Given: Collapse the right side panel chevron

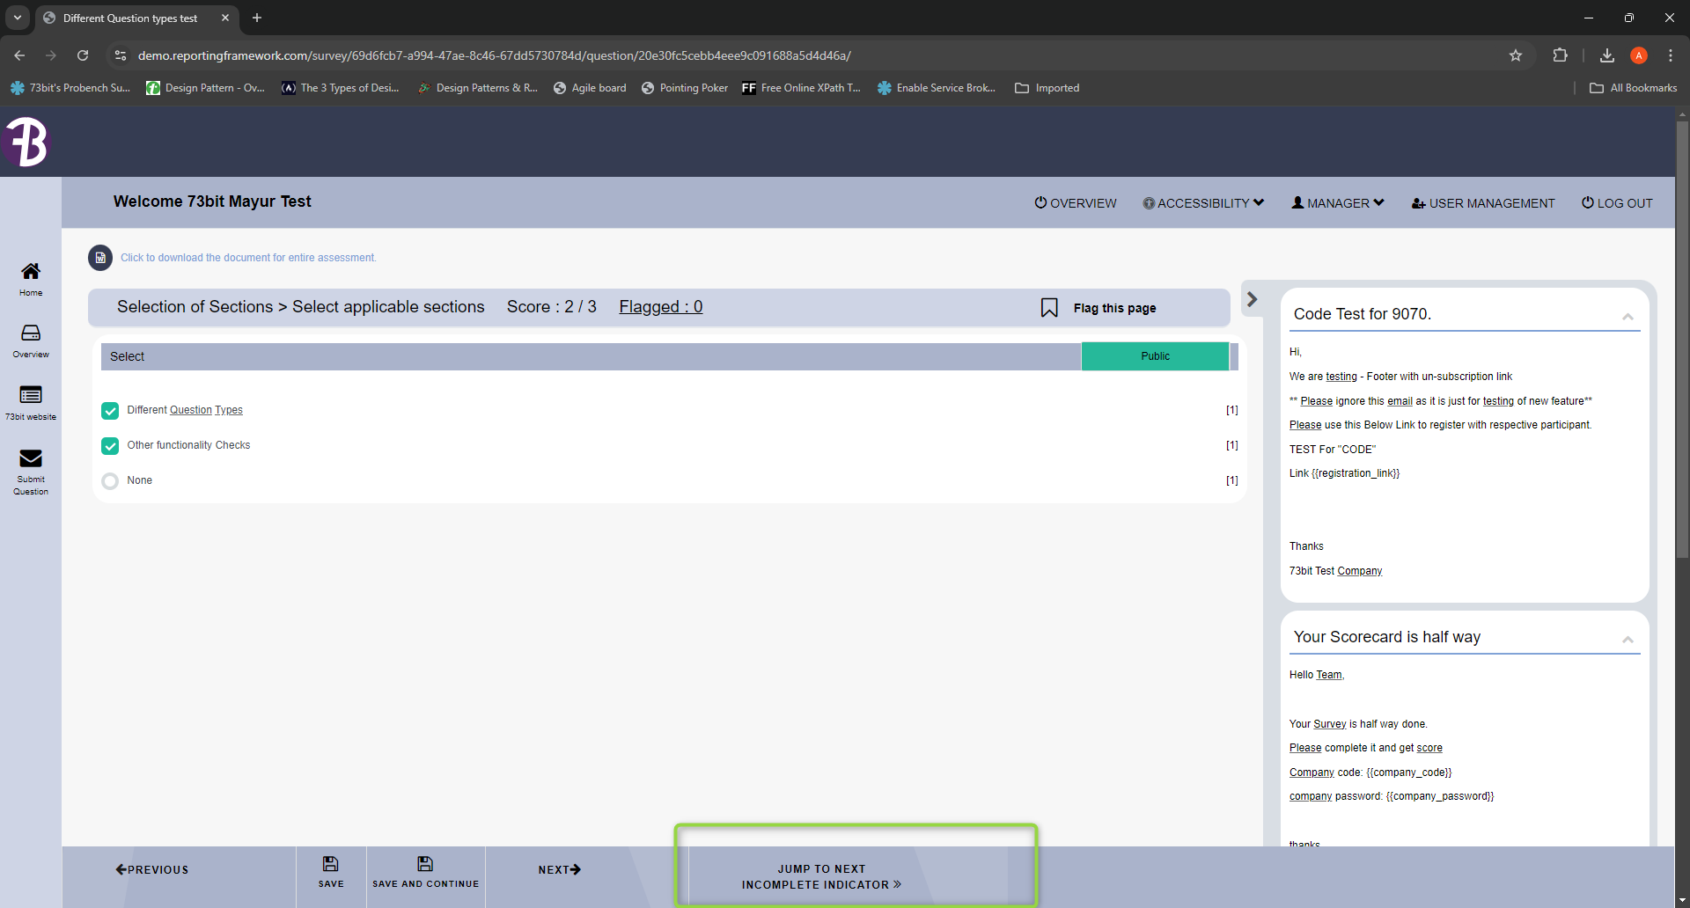Looking at the screenshot, I should point(1252,299).
